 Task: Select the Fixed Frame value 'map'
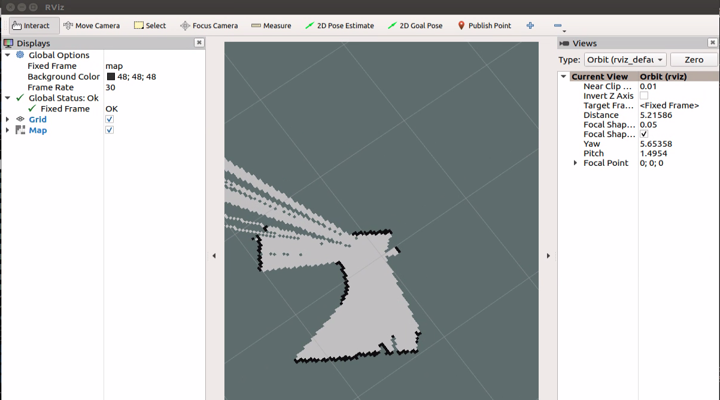pos(114,66)
